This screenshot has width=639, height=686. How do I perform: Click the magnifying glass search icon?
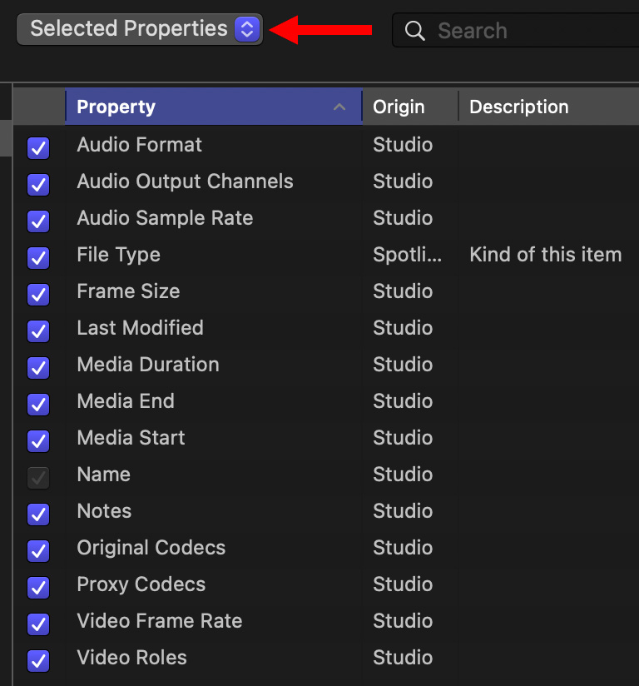point(414,31)
